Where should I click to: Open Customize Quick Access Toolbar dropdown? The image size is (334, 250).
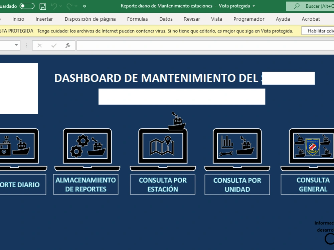(85, 6)
